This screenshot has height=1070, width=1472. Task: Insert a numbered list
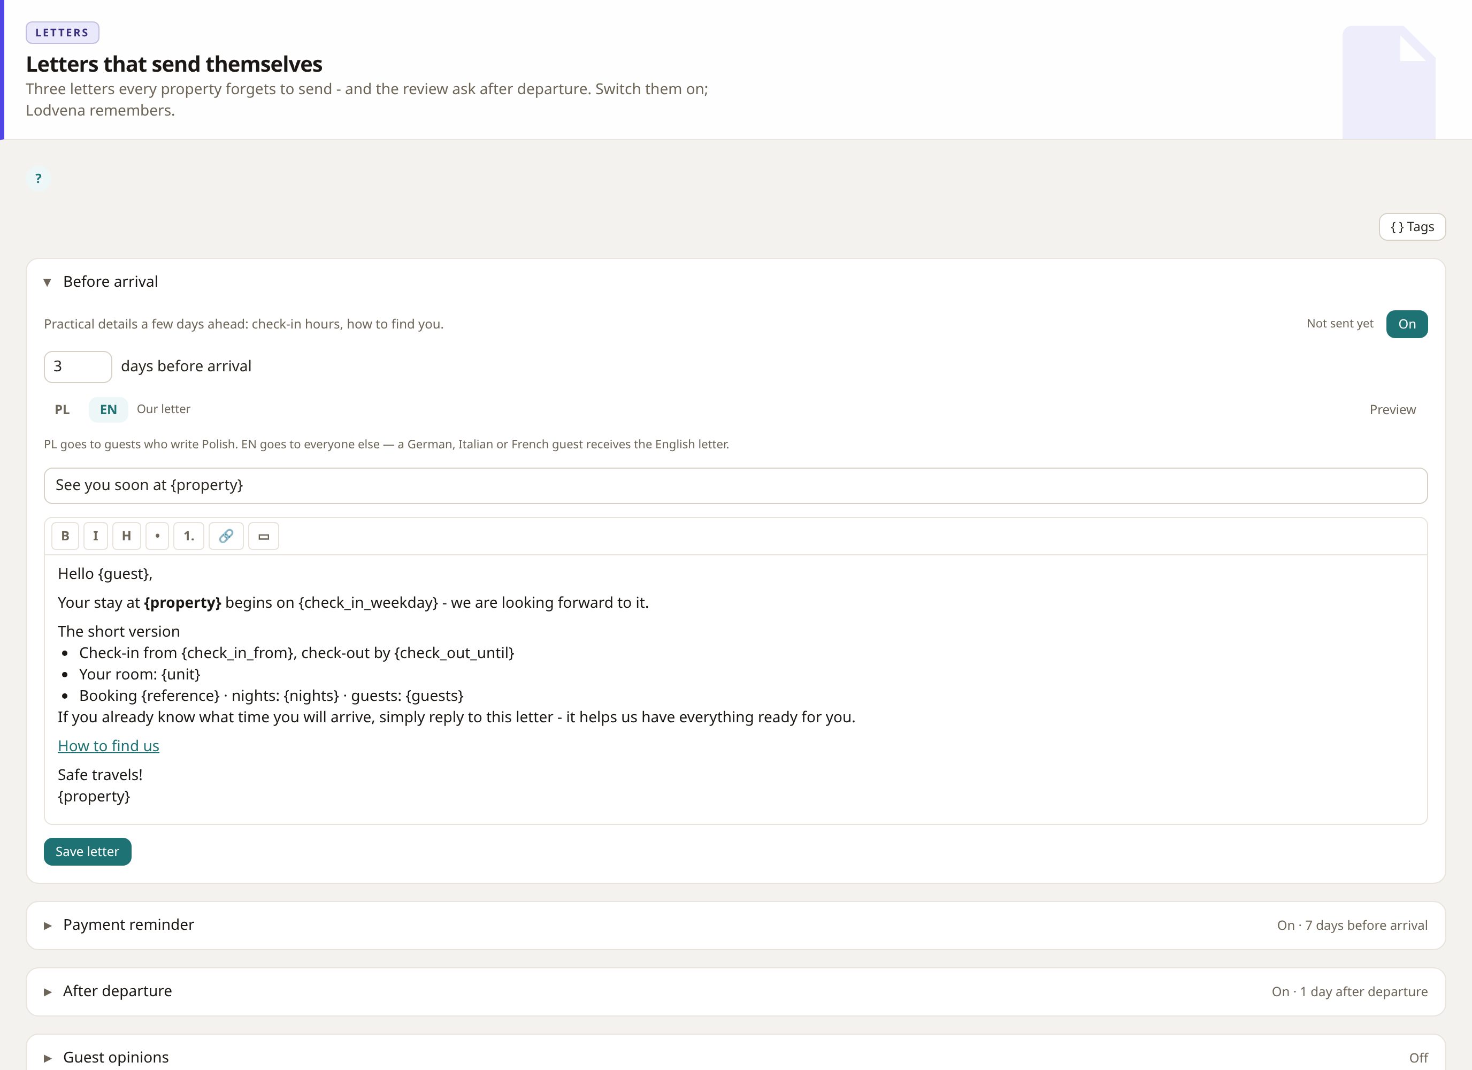pos(189,536)
